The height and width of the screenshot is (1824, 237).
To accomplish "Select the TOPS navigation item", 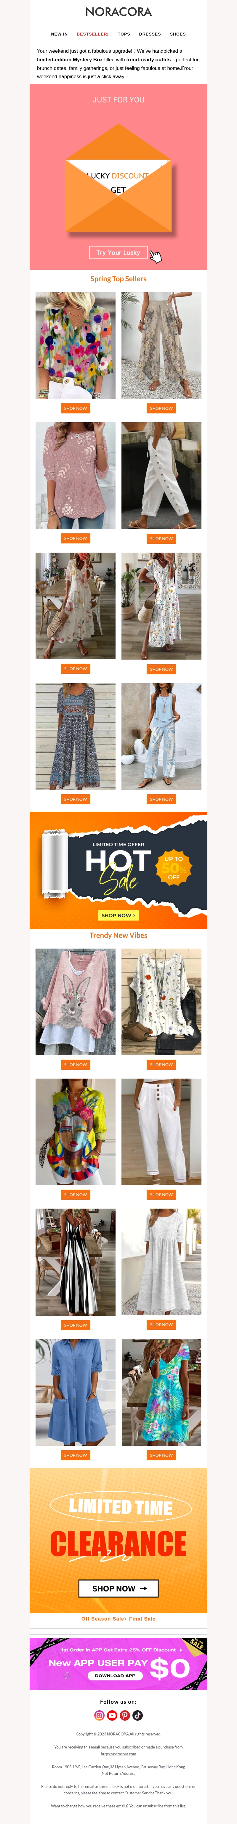I will click(x=124, y=34).
